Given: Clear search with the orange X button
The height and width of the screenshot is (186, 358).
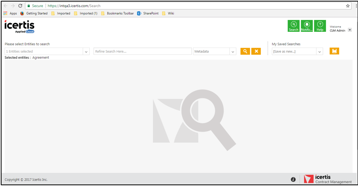Looking at the screenshot, I should (x=256, y=51).
